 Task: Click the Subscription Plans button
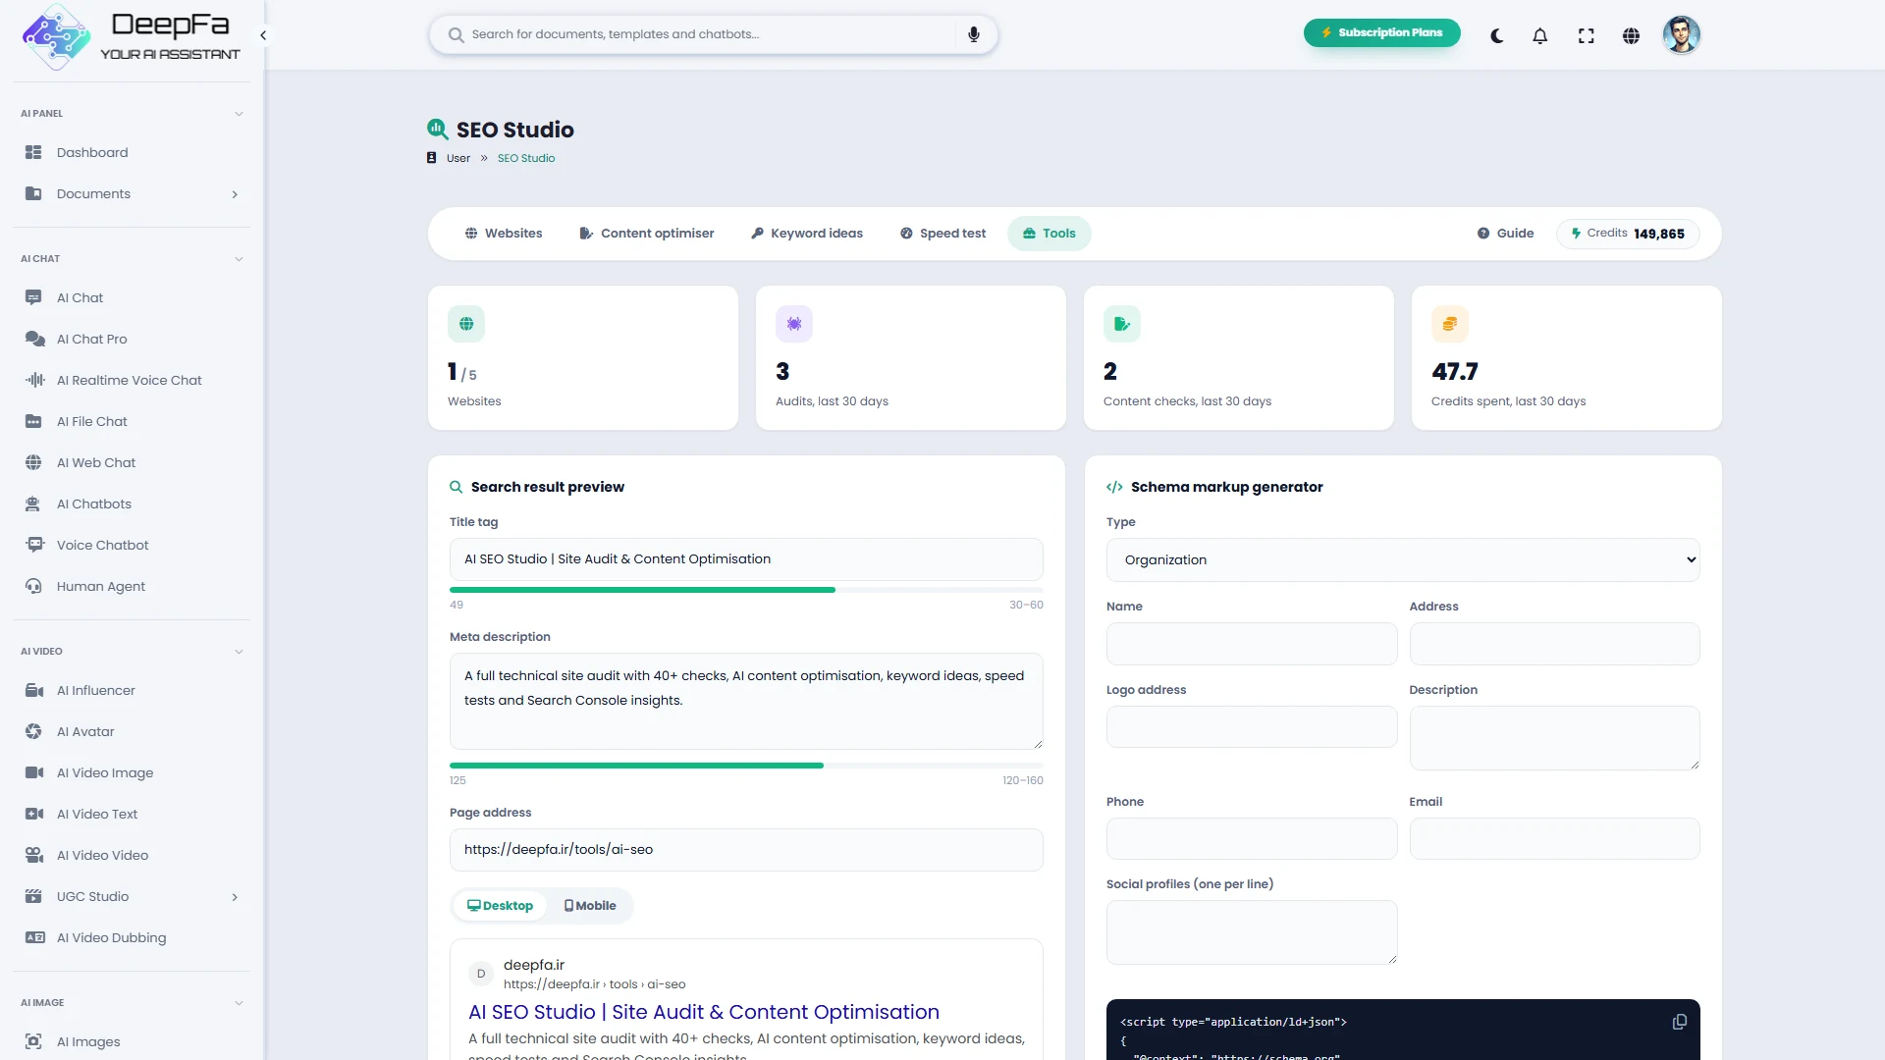pyautogui.click(x=1381, y=32)
